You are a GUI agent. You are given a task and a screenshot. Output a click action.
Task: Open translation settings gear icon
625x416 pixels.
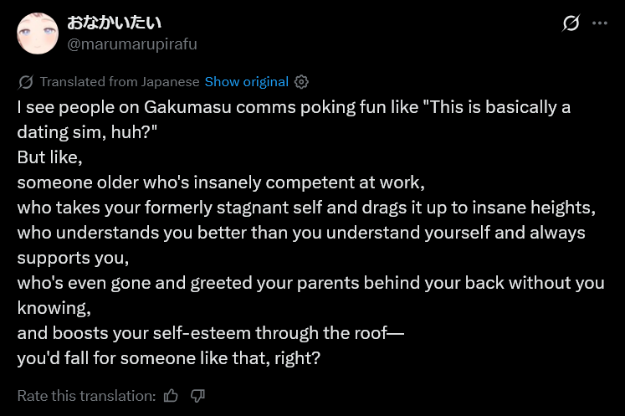(x=301, y=82)
